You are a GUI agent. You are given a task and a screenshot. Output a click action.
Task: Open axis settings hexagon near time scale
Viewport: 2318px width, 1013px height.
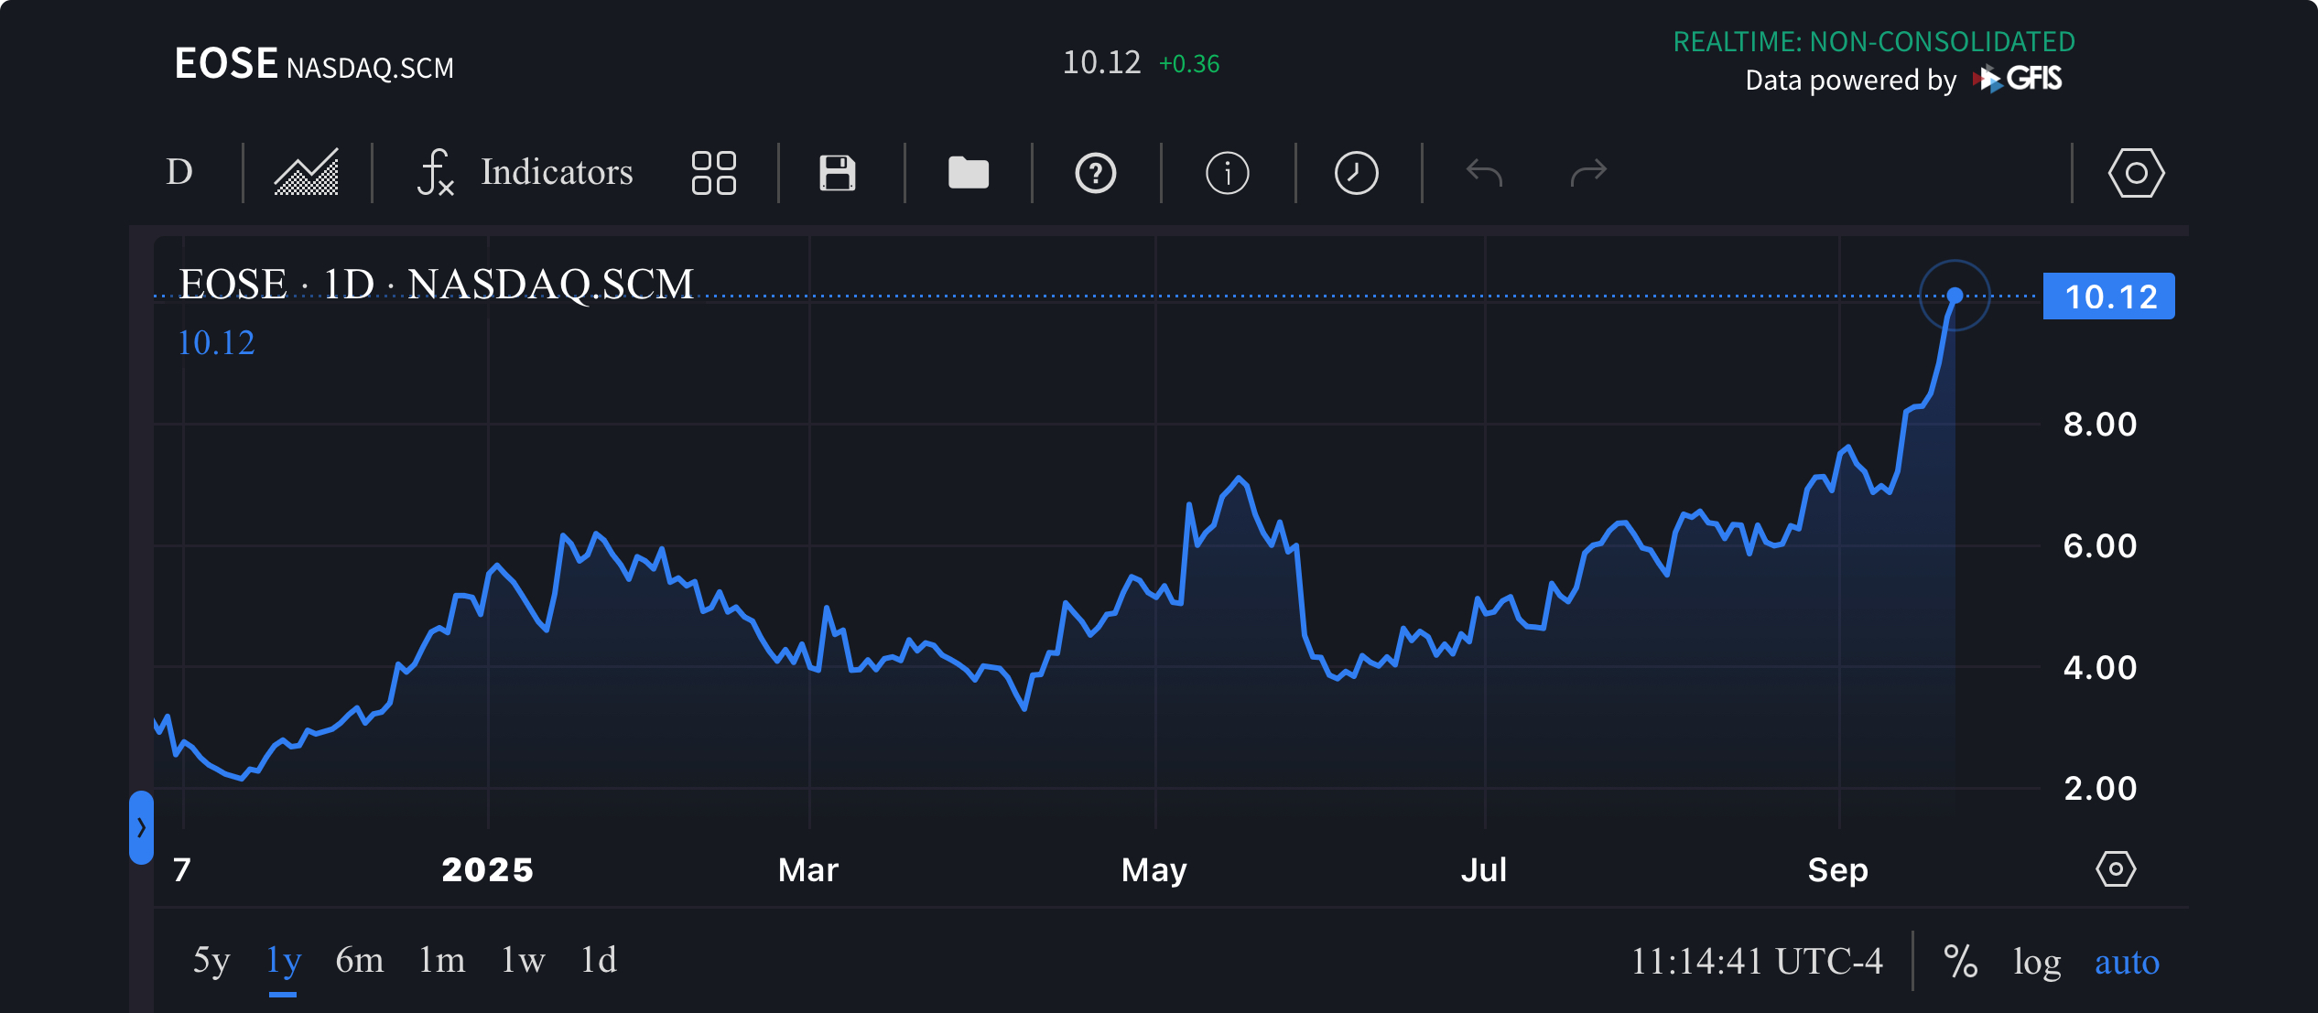click(x=2116, y=868)
